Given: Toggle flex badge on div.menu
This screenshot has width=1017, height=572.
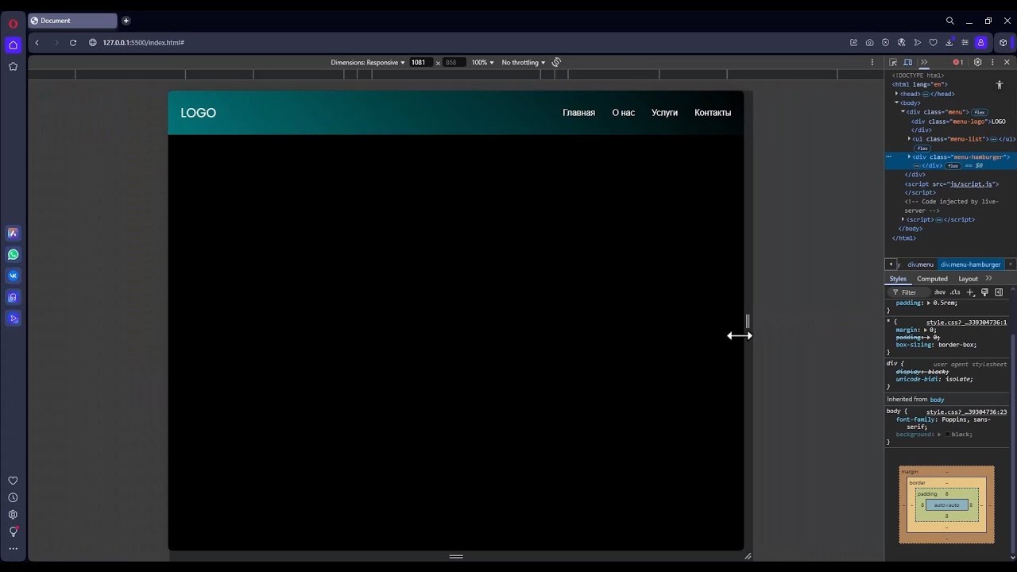Looking at the screenshot, I should coord(980,112).
